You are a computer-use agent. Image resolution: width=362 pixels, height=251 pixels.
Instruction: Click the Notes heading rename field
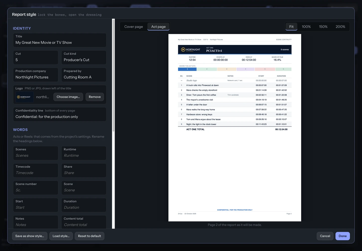coord(36,222)
